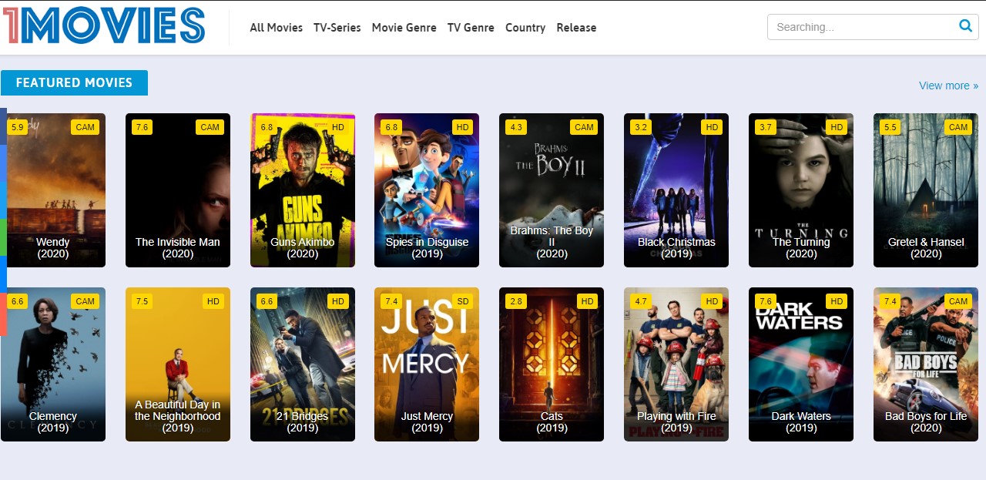Click the 7.5 rating on A Beautiful Day
This screenshot has width=986, height=480.
[142, 301]
